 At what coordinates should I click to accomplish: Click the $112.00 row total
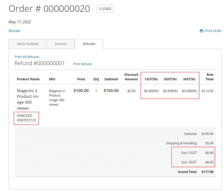point(208,91)
